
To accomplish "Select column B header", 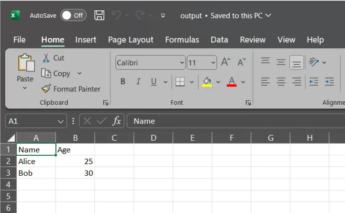I will [x=75, y=138].
